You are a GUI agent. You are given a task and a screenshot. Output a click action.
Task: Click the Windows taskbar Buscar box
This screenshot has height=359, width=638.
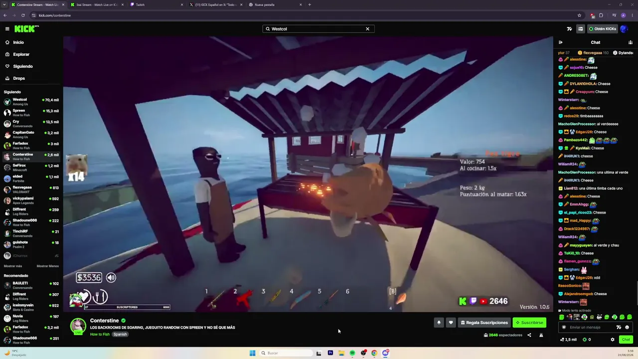pyautogui.click(x=286, y=353)
